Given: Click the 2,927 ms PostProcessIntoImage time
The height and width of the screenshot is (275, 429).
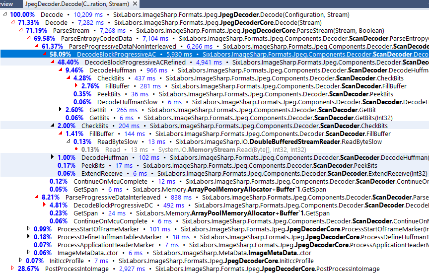Looking at the screenshot, I should point(132,269).
